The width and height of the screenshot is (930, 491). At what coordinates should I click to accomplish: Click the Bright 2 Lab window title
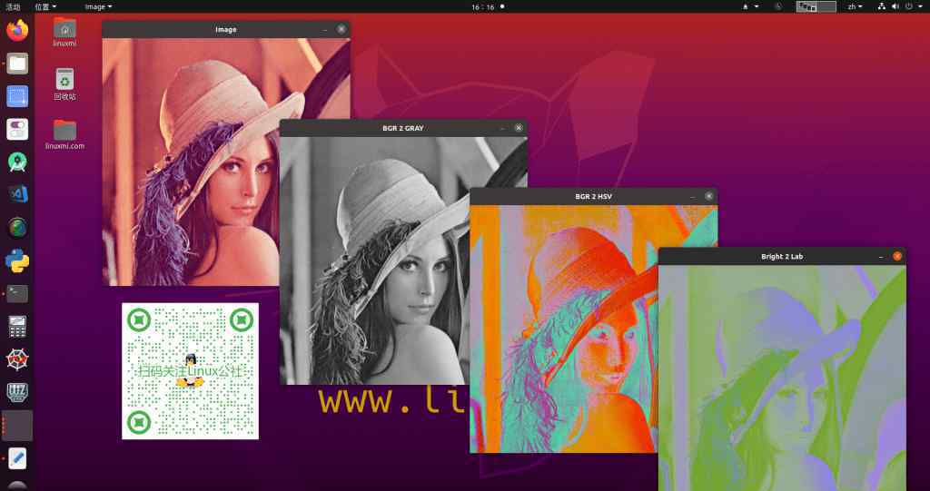[782, 257]
